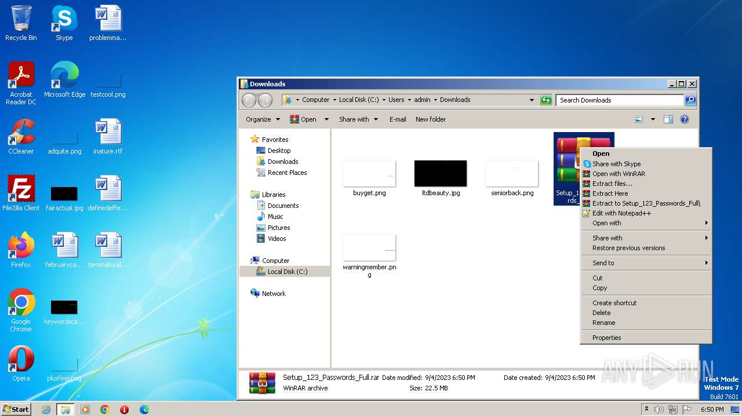
Task: Click the search magnifier button
Action: (x=690, y=100)
